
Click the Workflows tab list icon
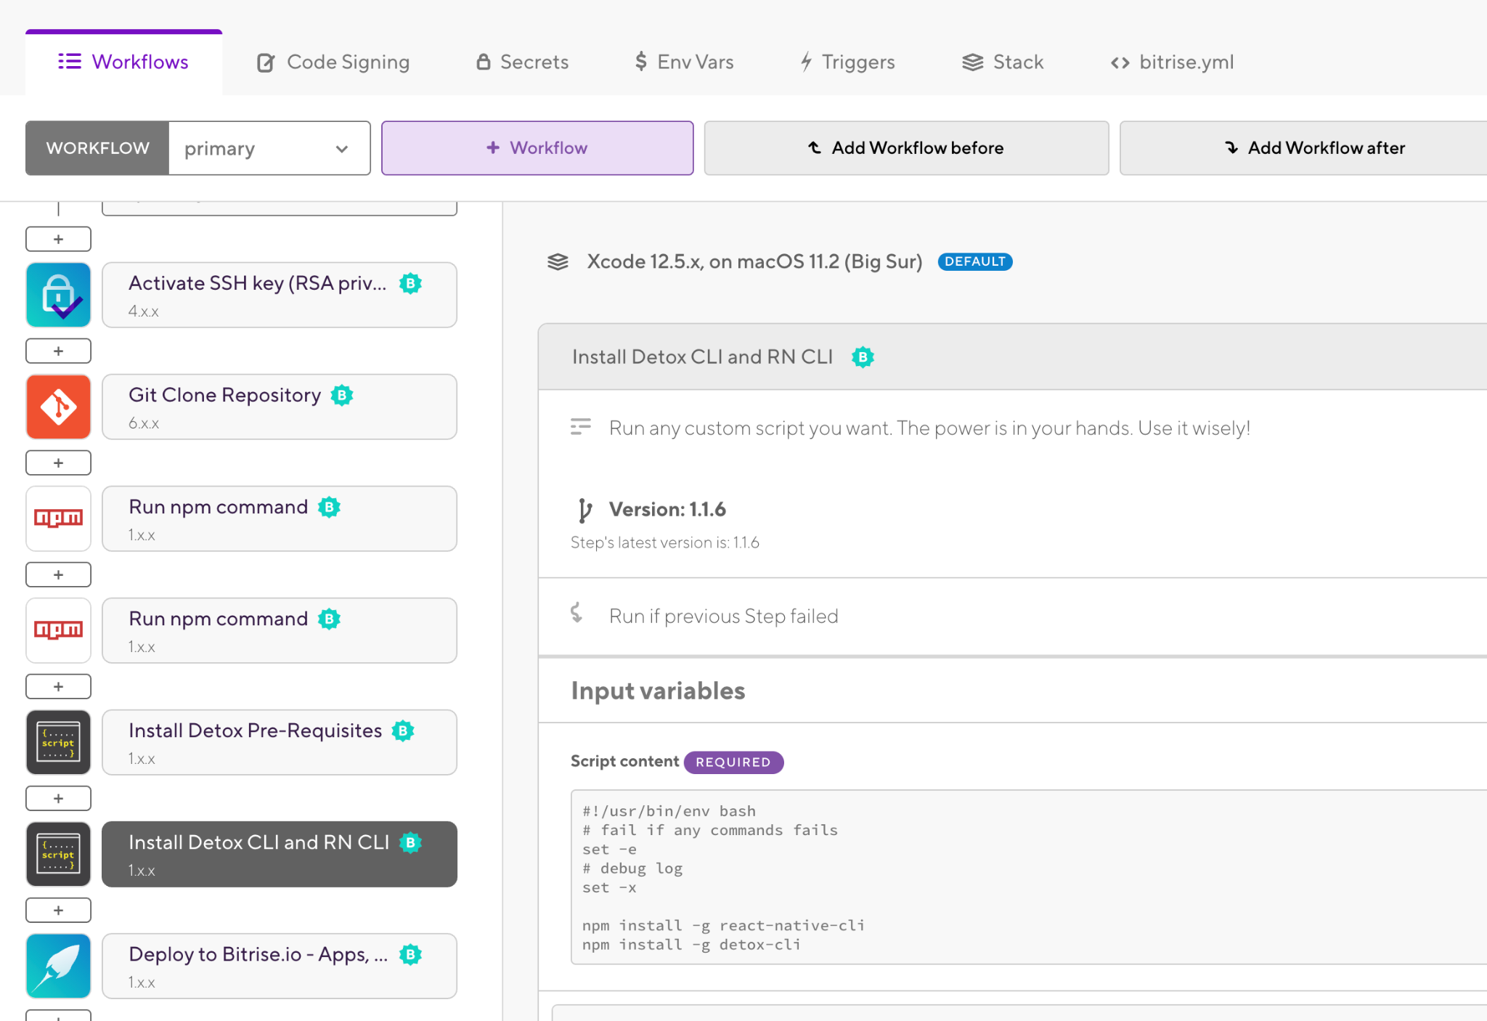(70, 61)
